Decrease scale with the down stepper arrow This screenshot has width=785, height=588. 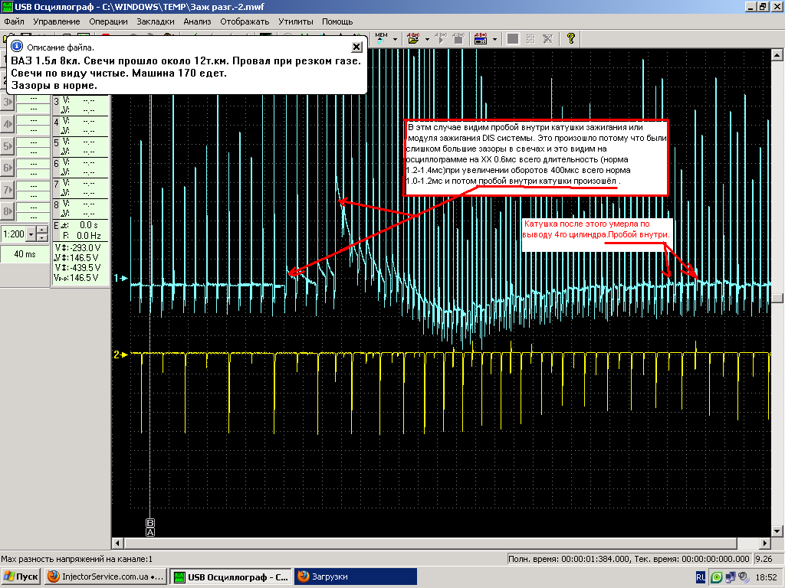(x=43, y=237)
